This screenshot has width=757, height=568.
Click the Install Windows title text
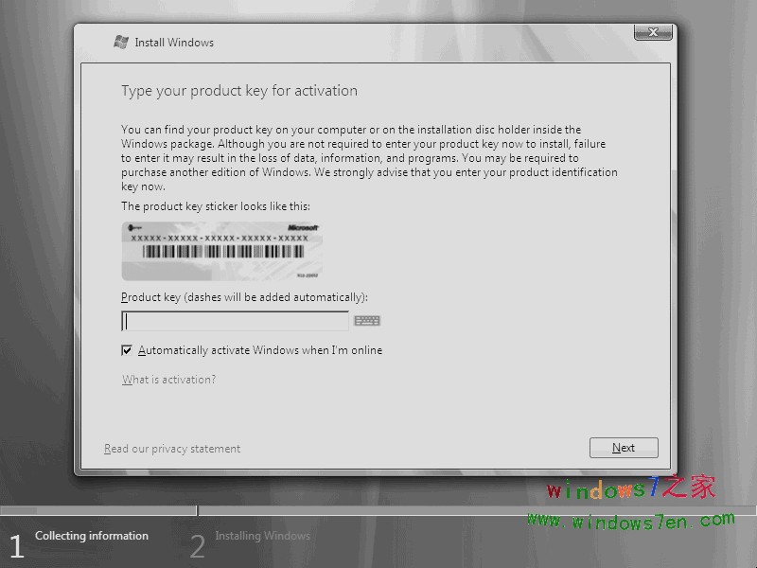pos(174,43)
